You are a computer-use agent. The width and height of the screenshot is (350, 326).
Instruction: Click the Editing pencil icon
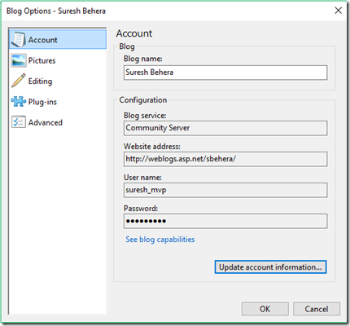click(x=19, y=81)
